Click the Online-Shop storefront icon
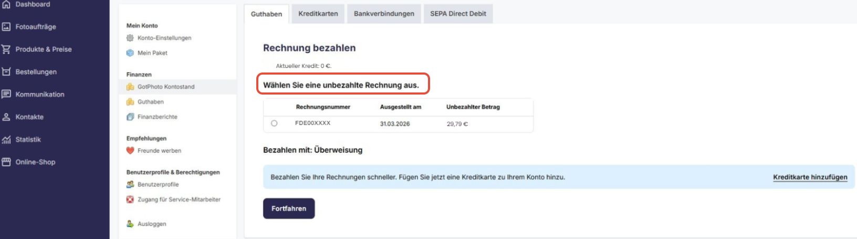Viewport: 857px width, 239px height. coord(6,162)
